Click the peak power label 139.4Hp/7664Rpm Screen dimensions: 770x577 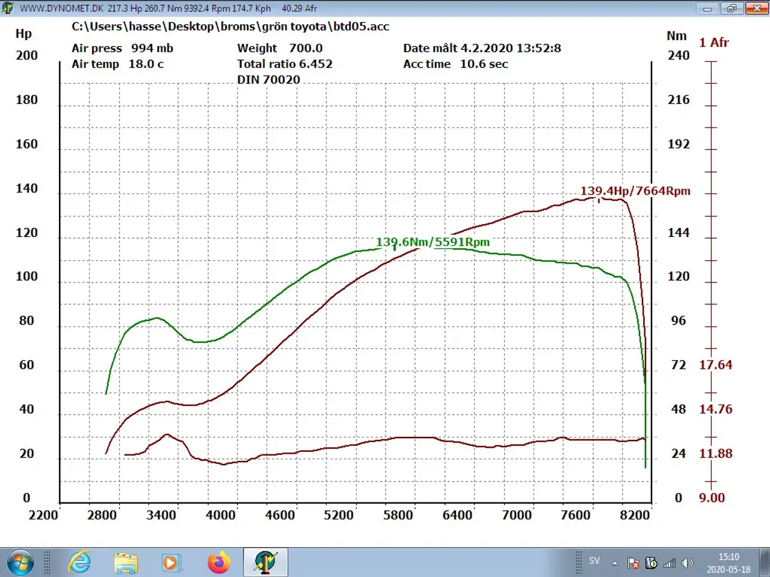(x=635, y=191)
